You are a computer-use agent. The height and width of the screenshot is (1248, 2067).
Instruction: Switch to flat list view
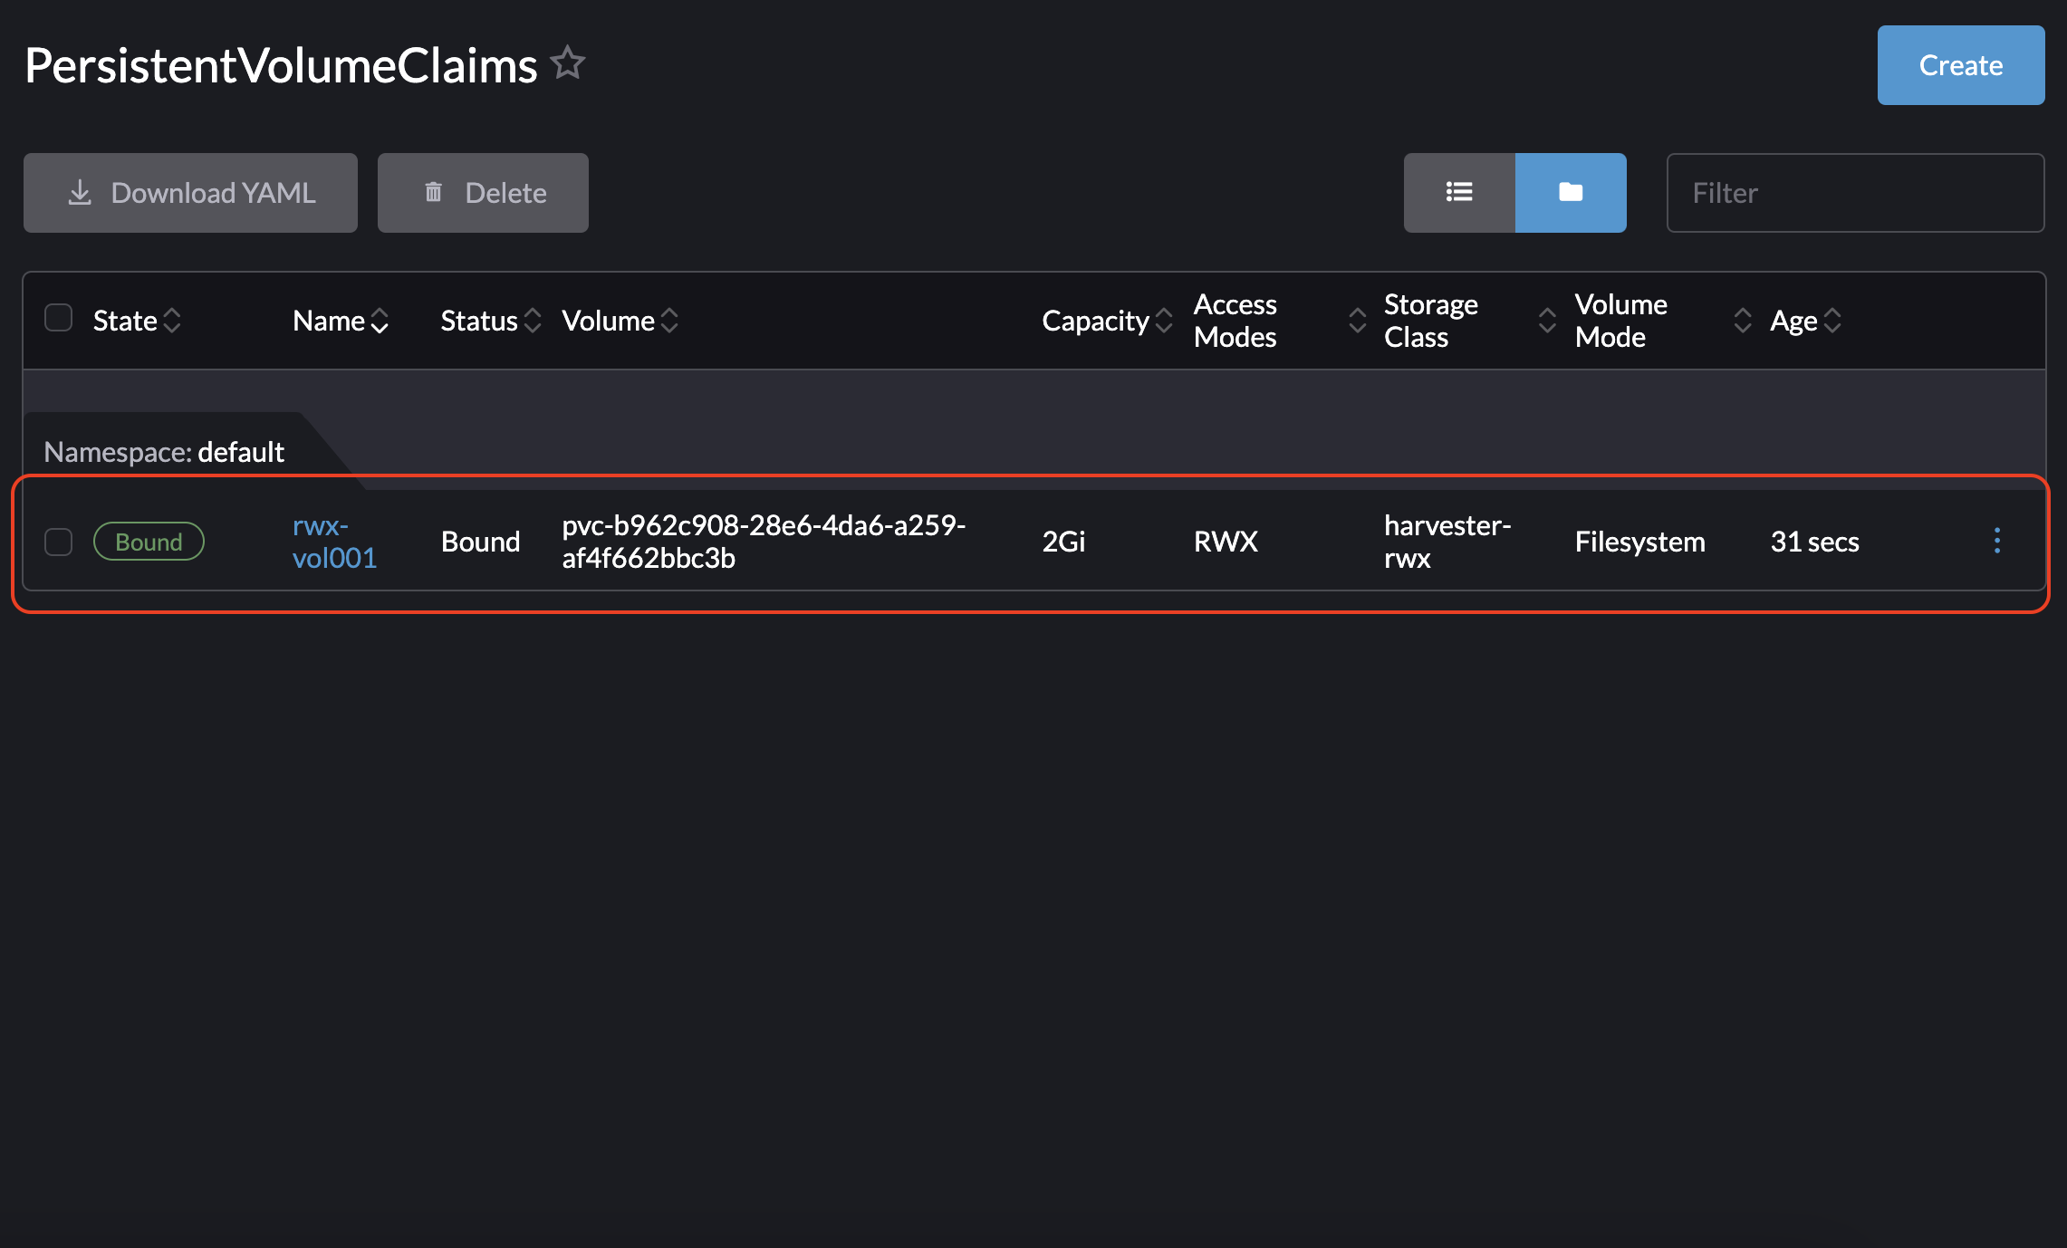1458,192
